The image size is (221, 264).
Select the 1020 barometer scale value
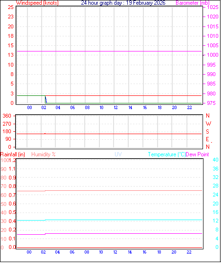(212, 17)
